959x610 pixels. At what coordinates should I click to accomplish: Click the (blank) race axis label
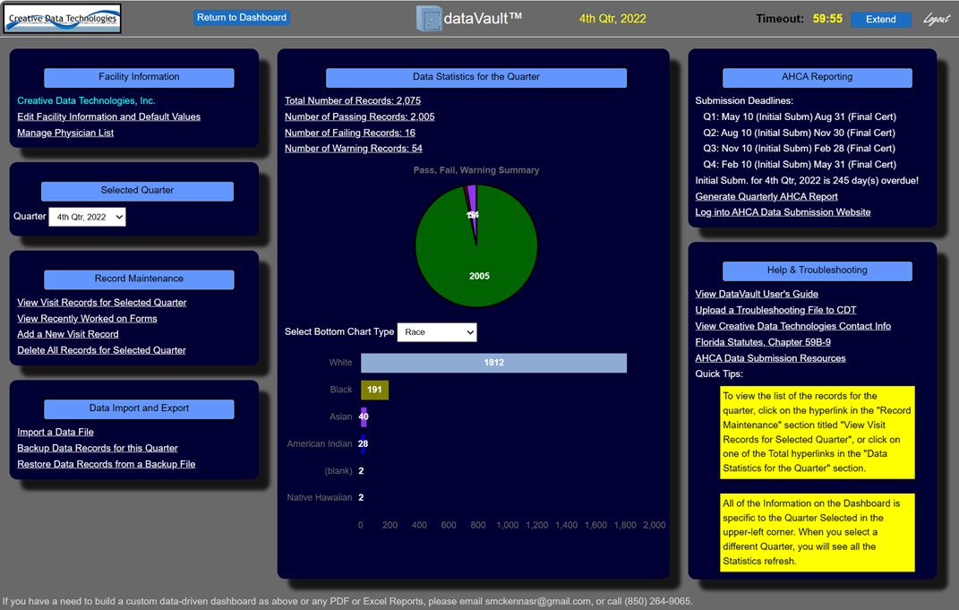pos(338,470)
